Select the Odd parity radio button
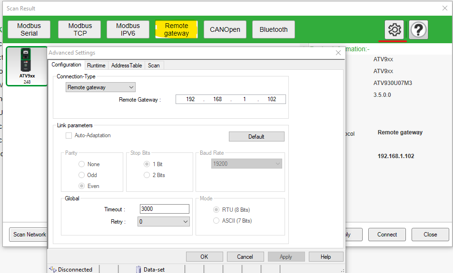This screenshot has width=453, height=273. 82,175
